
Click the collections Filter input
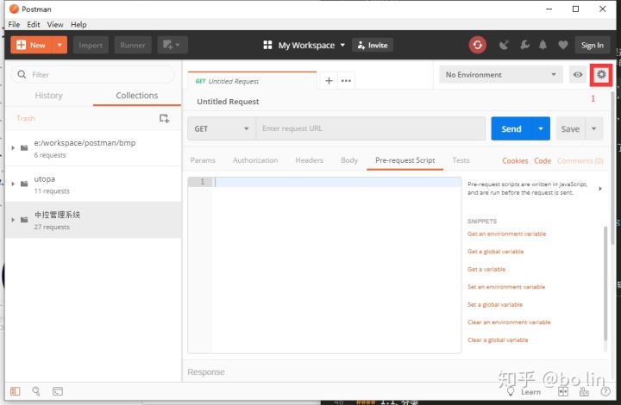[x=93, y=74]
